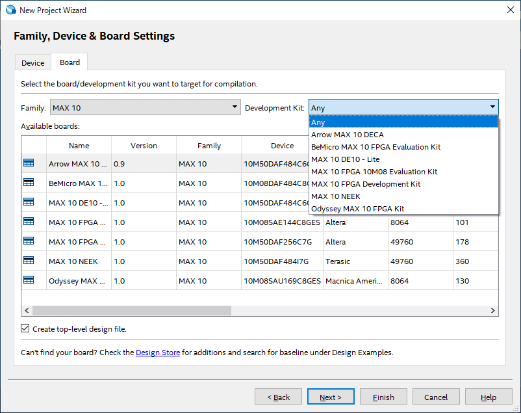The width and height of the screenshot is (521, 413).
Task: Select the 'MAX 10 NEEK' name cell
Action: point(79,261)
